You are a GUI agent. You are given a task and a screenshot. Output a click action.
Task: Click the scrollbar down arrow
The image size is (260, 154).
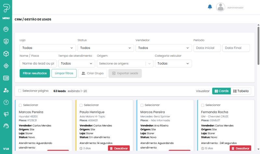pyautogui.click(x=258, y=149)
